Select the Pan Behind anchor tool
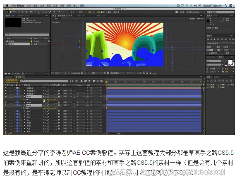 (x=26, y=12)
